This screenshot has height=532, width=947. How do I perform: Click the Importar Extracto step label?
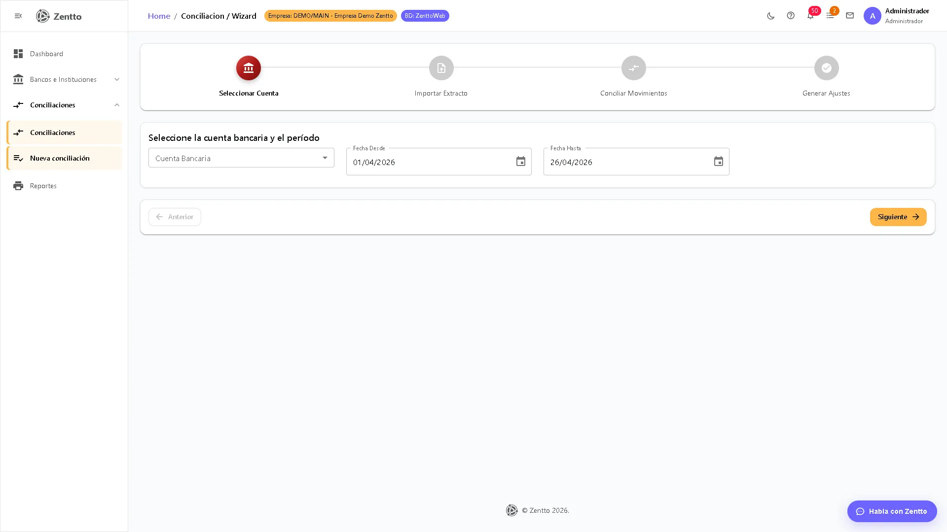click(x=441, y=93)
